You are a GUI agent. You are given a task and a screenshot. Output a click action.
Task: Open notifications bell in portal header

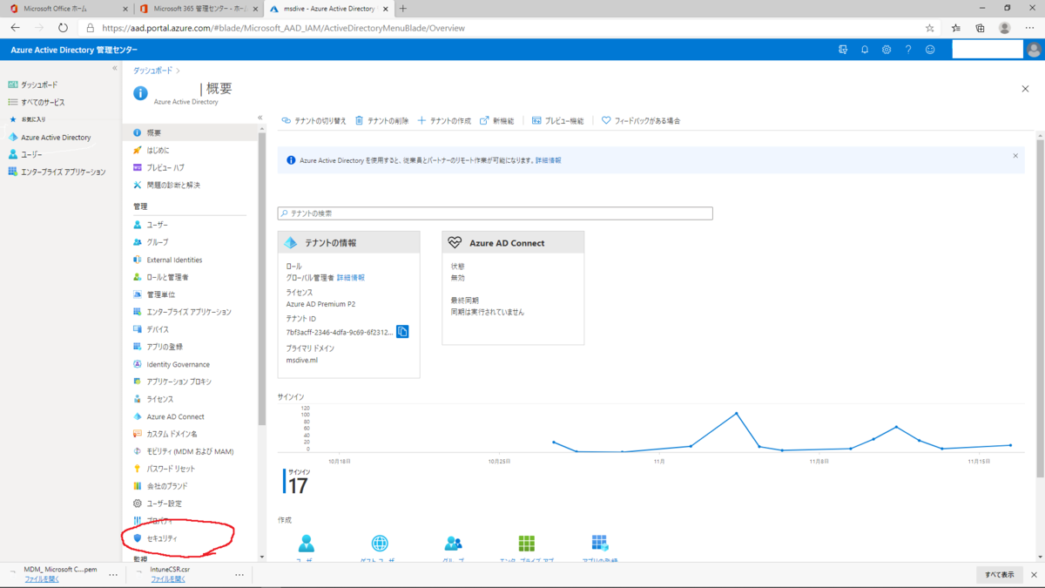[865, 50]
